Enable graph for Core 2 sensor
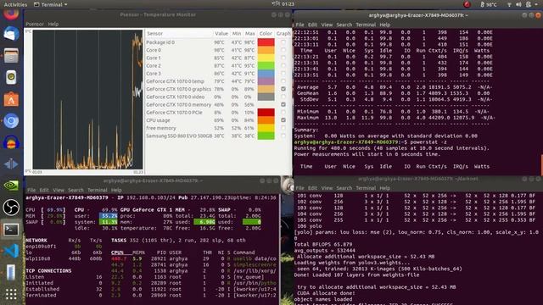 (283, 66)
